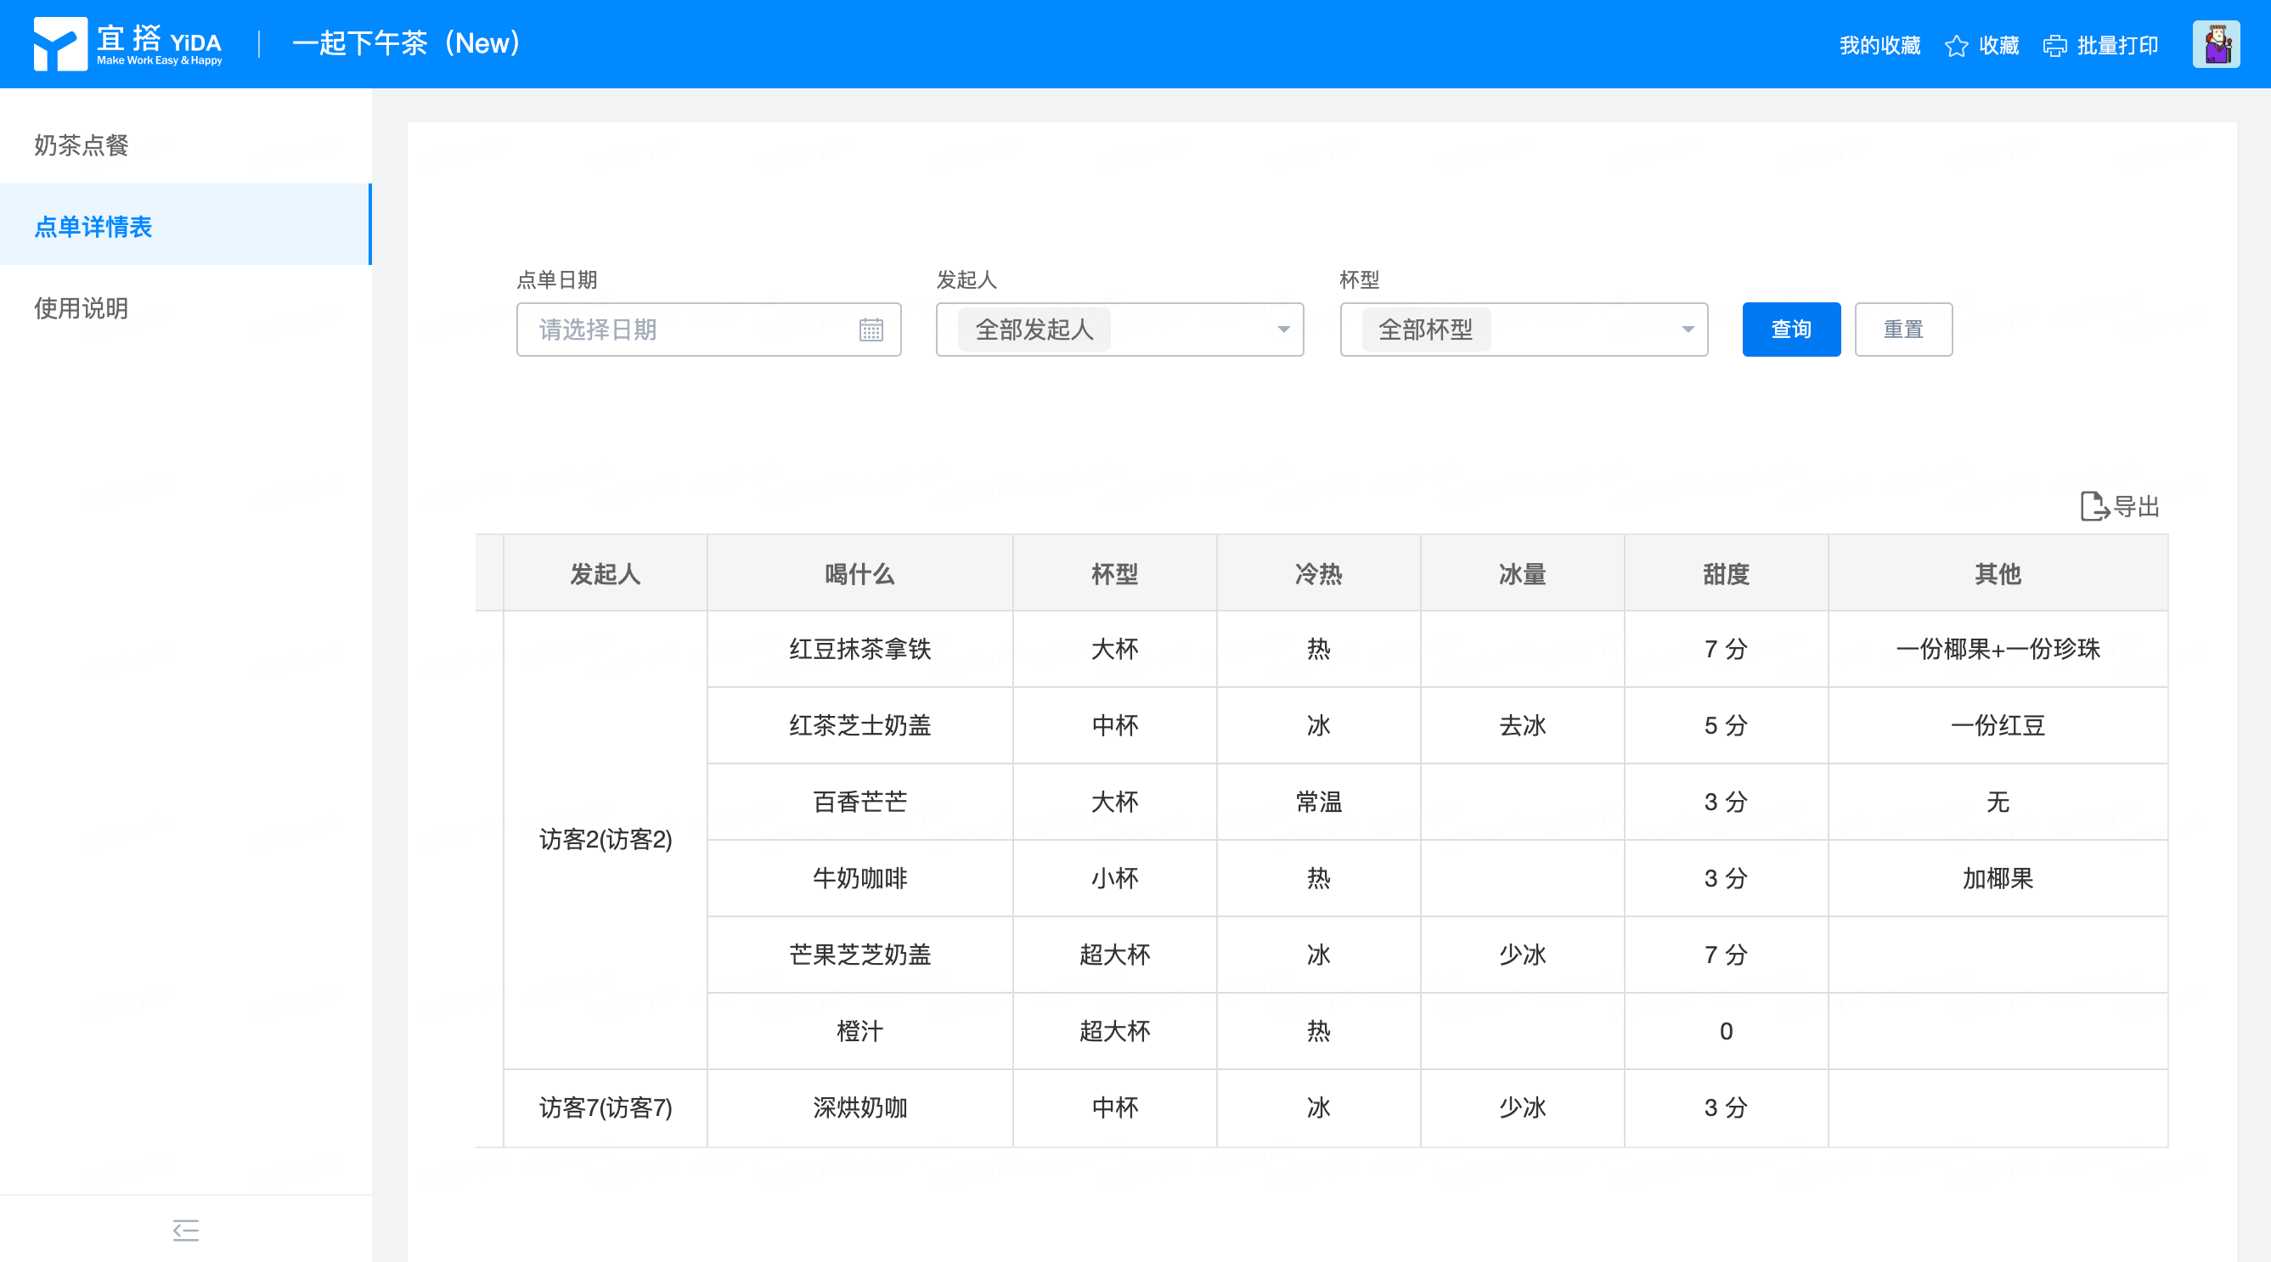Click the YiDA logo icon

click(x=59, y=43)
